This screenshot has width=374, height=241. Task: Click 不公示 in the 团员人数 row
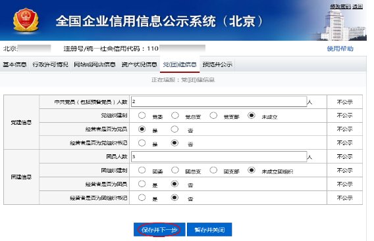(344, 156)
